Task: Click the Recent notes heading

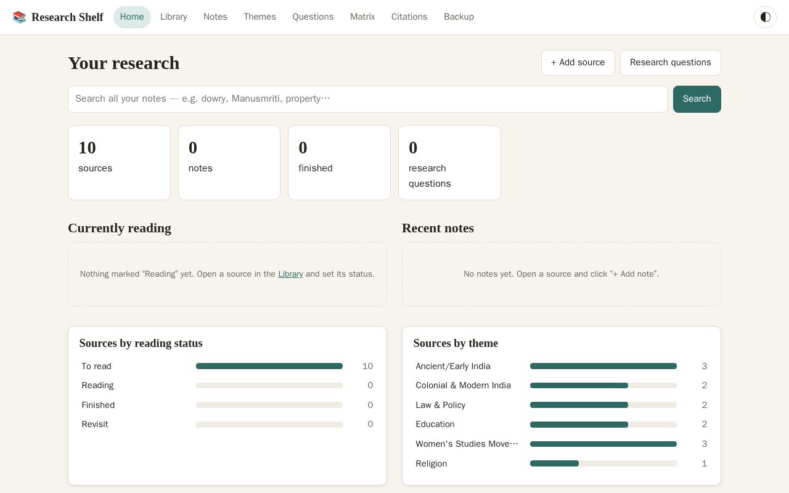Action: tap(438, 228)
